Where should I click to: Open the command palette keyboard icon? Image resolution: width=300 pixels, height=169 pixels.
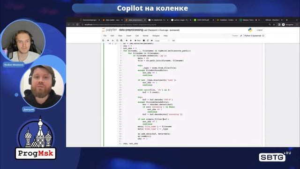coord(173,41)
